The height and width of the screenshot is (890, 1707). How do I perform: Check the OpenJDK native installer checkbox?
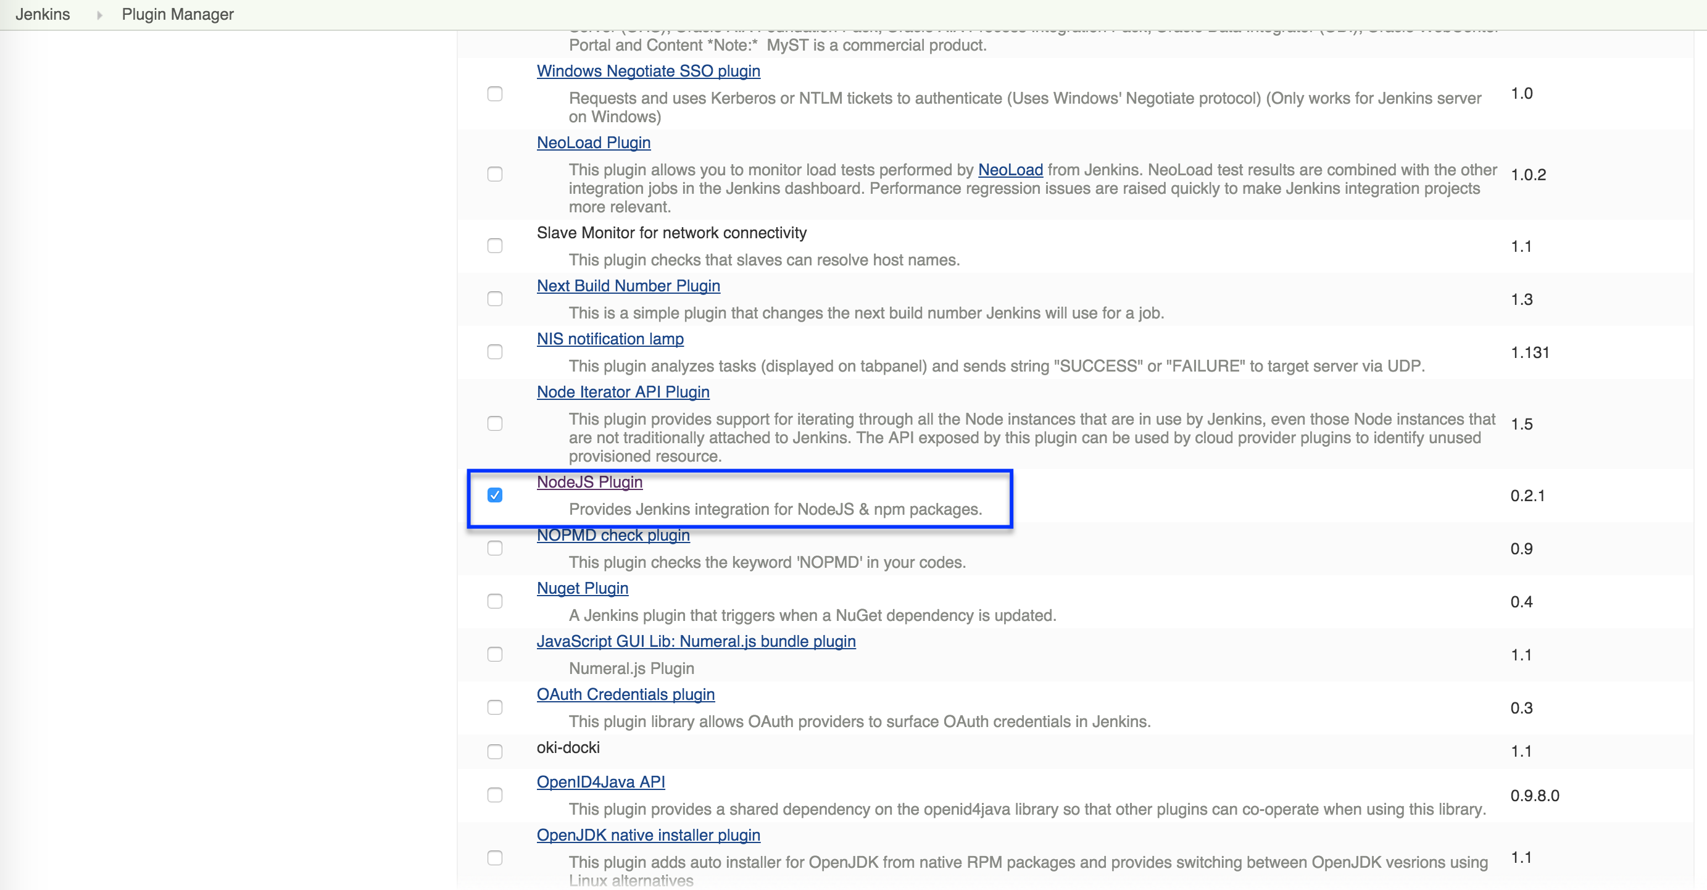point(494,857)
